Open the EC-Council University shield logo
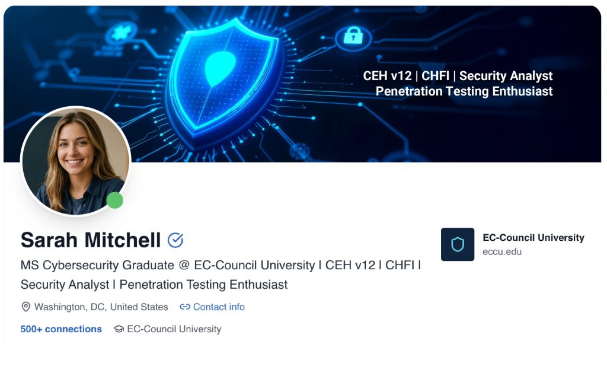Image resolution: width=607 pixels, height=379 pixels. (458, 244)
